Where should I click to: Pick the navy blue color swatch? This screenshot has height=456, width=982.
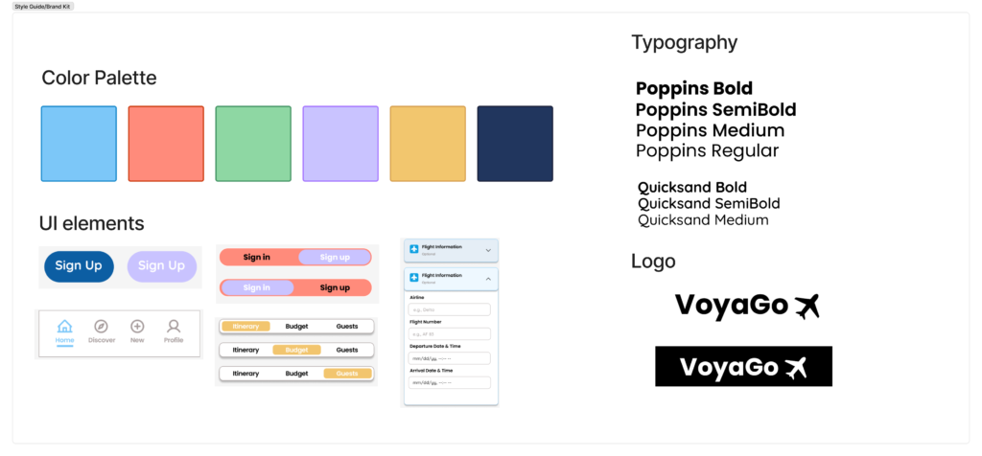pos(515,144)
